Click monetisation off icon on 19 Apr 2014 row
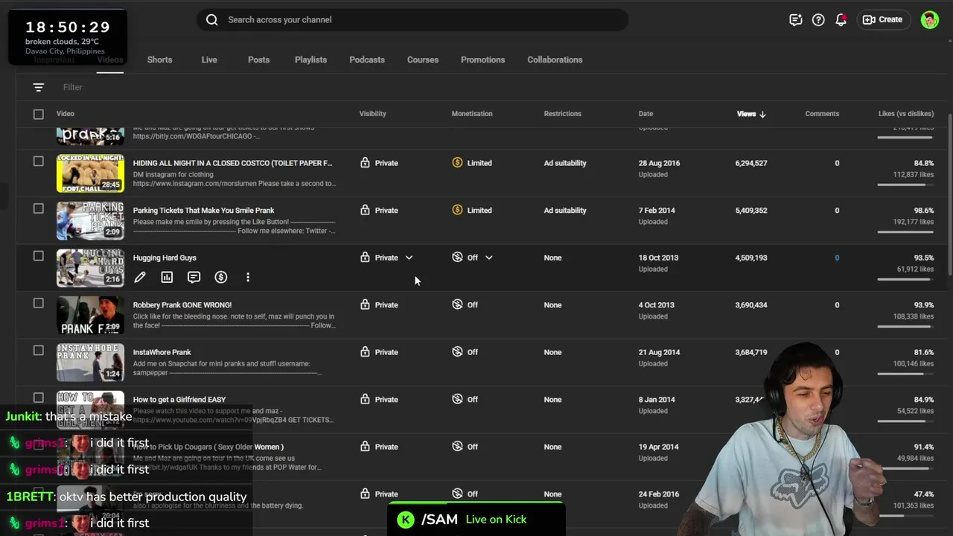Image resolution: width=953 pixels, height=536 pixels. [x=457, y=446]
